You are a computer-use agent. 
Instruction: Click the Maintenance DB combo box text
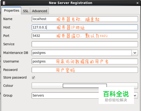click(81, 53)
